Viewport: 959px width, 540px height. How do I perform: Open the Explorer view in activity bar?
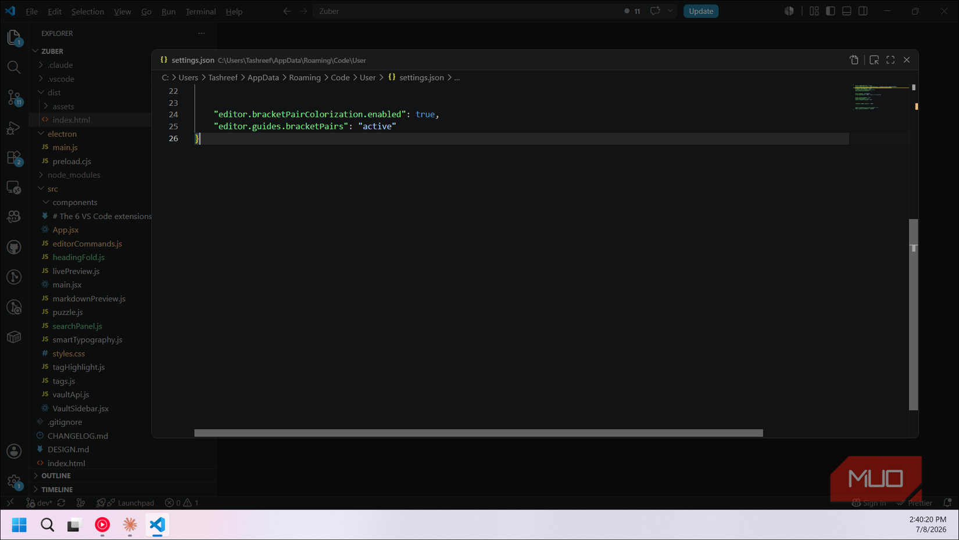[x=14, y=37]
